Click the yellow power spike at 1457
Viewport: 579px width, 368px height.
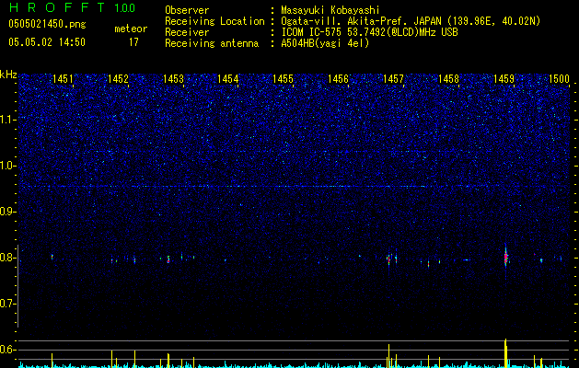click(x=388, y=356)
